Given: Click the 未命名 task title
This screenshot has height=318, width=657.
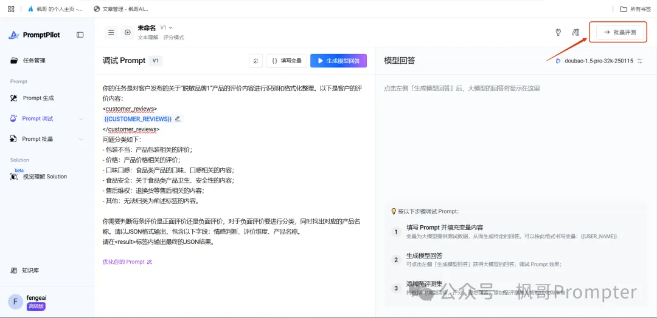Looking at the screenshot, I should [147, 27].
